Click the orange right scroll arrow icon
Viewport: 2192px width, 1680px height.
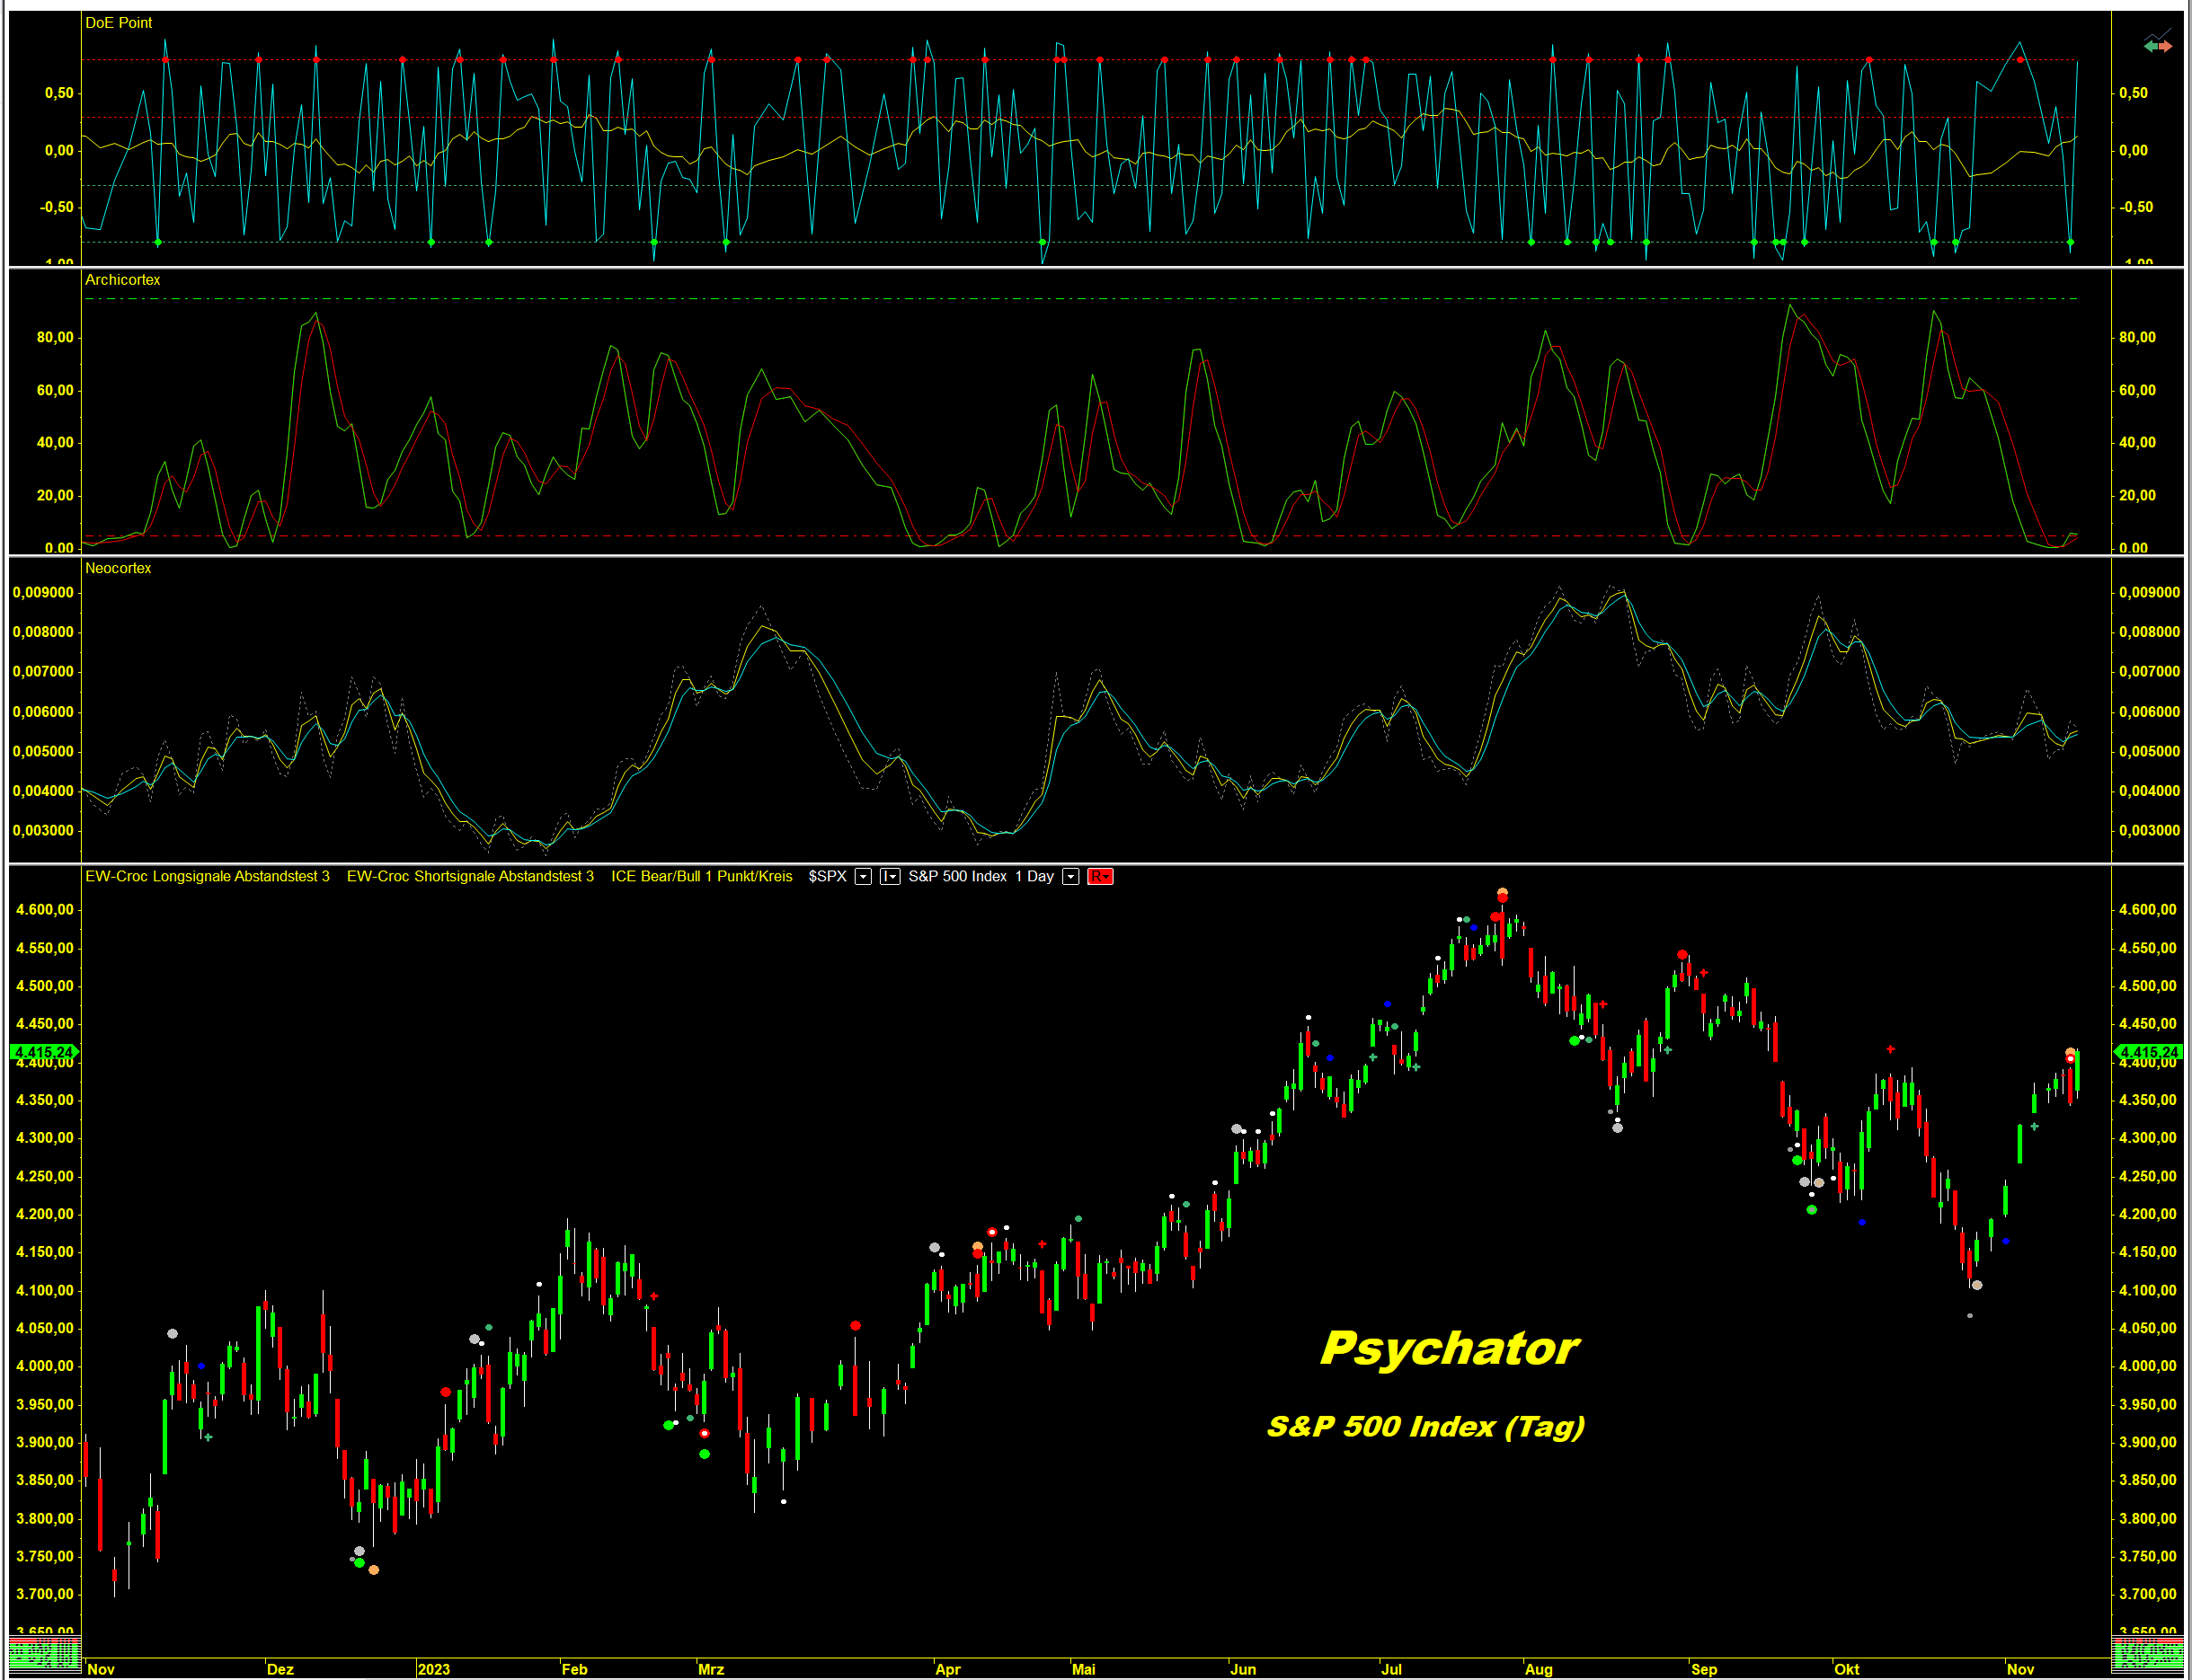point(2166,46)
